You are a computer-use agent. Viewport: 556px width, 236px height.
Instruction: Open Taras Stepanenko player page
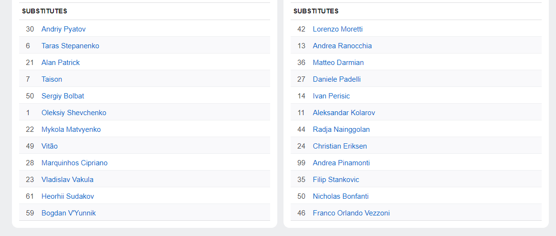point(70,46)
